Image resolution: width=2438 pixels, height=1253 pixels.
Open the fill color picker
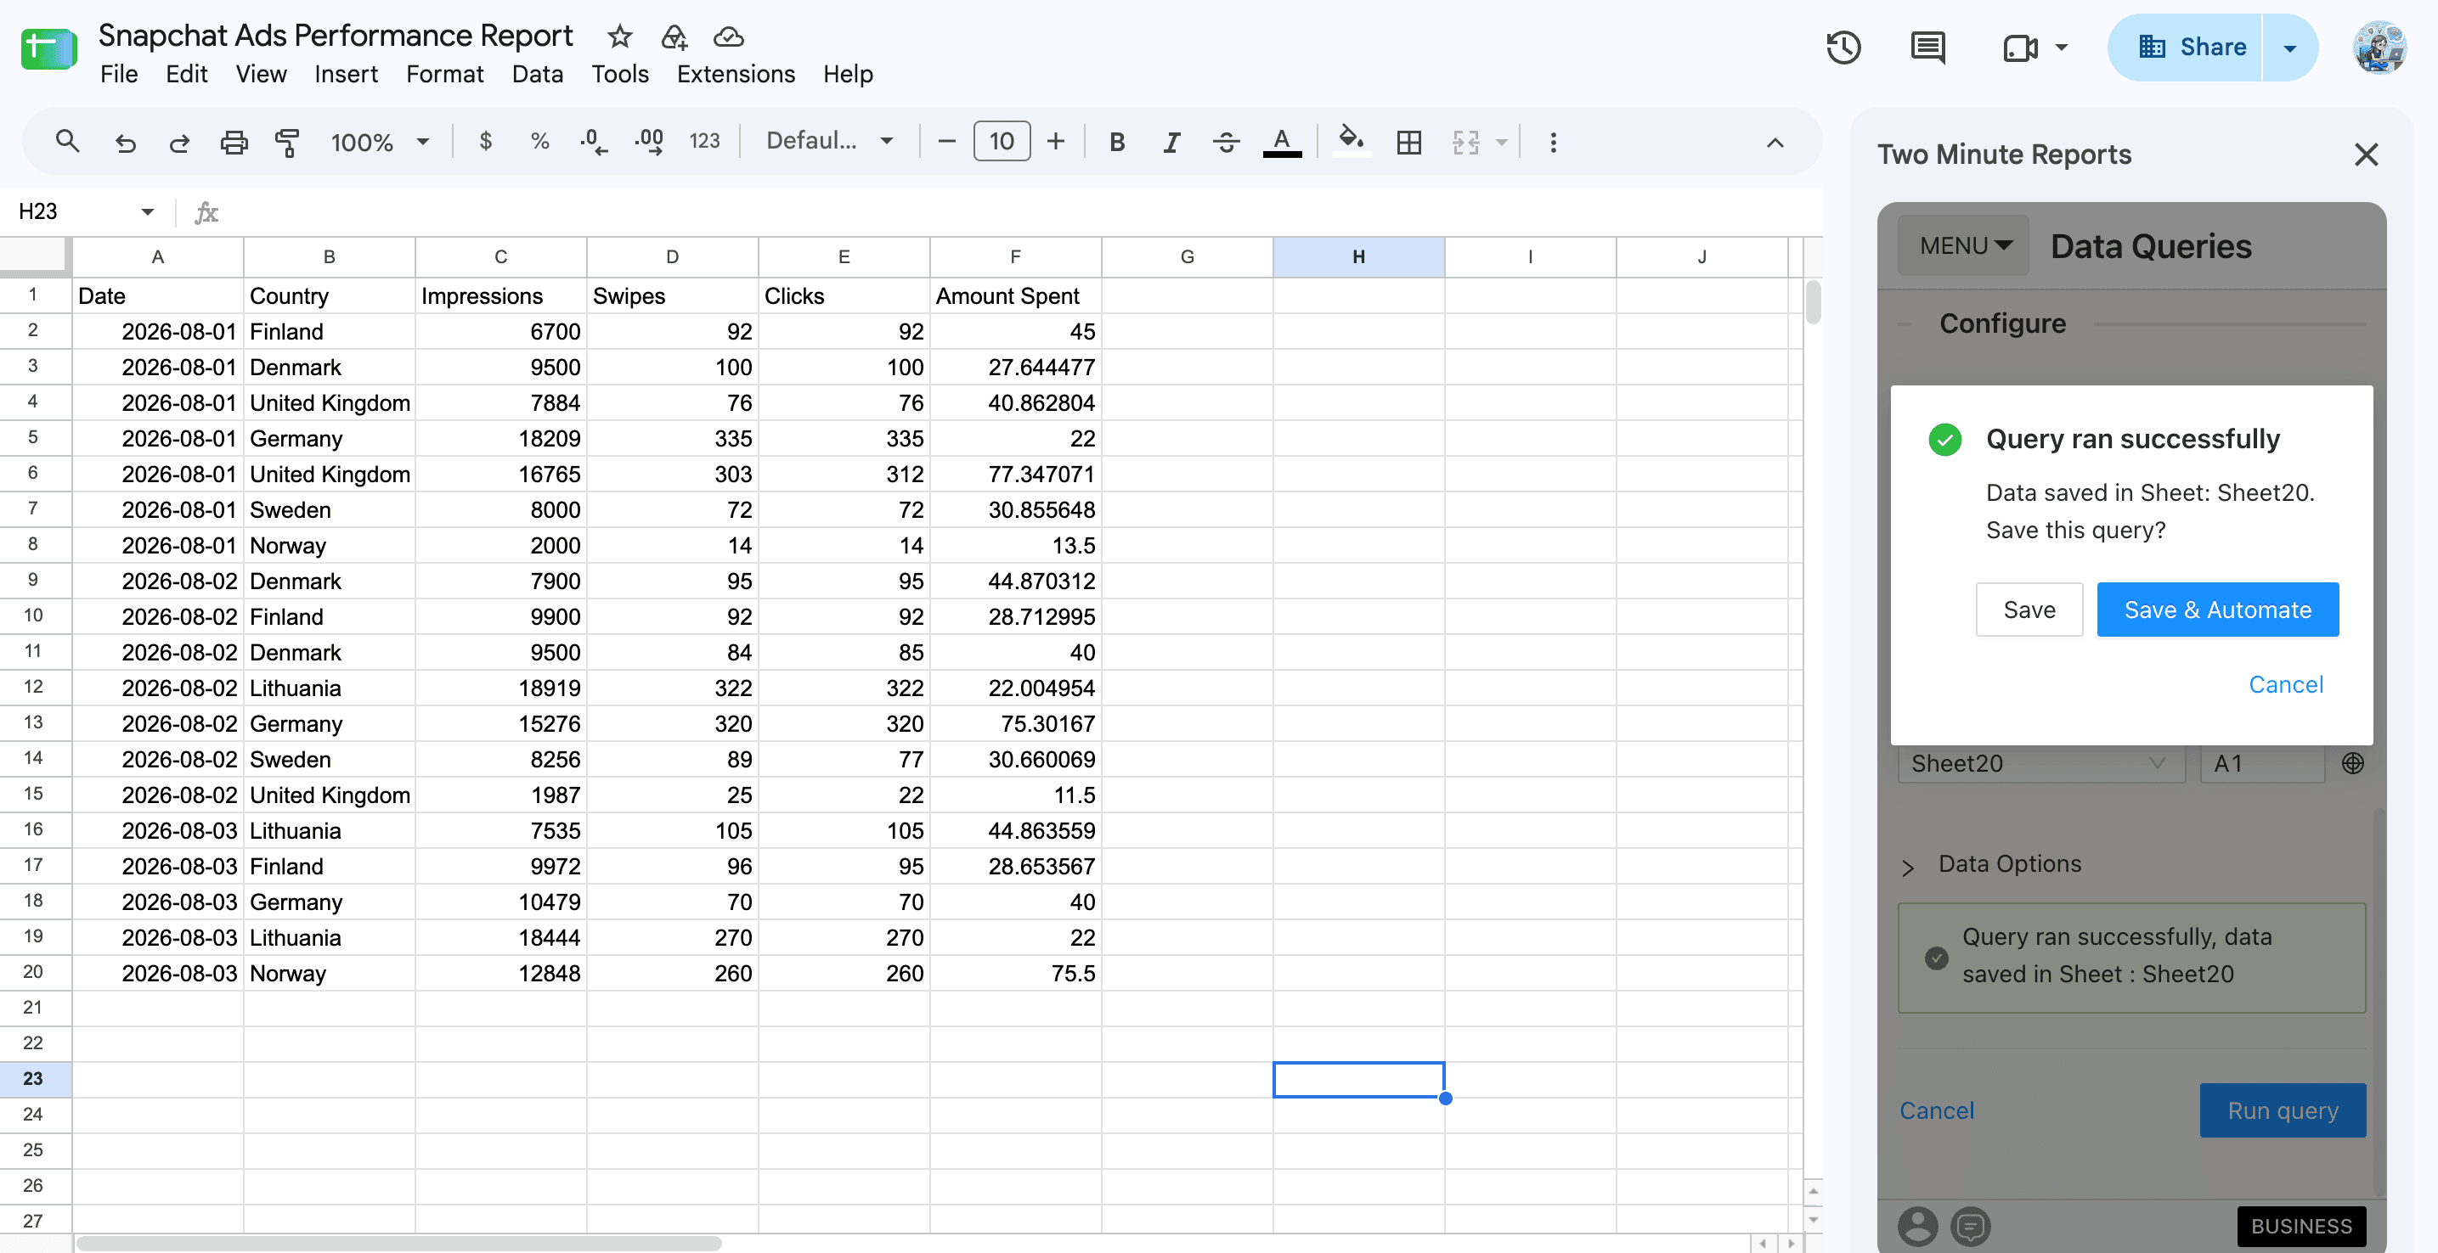(x=1352, y=142)
